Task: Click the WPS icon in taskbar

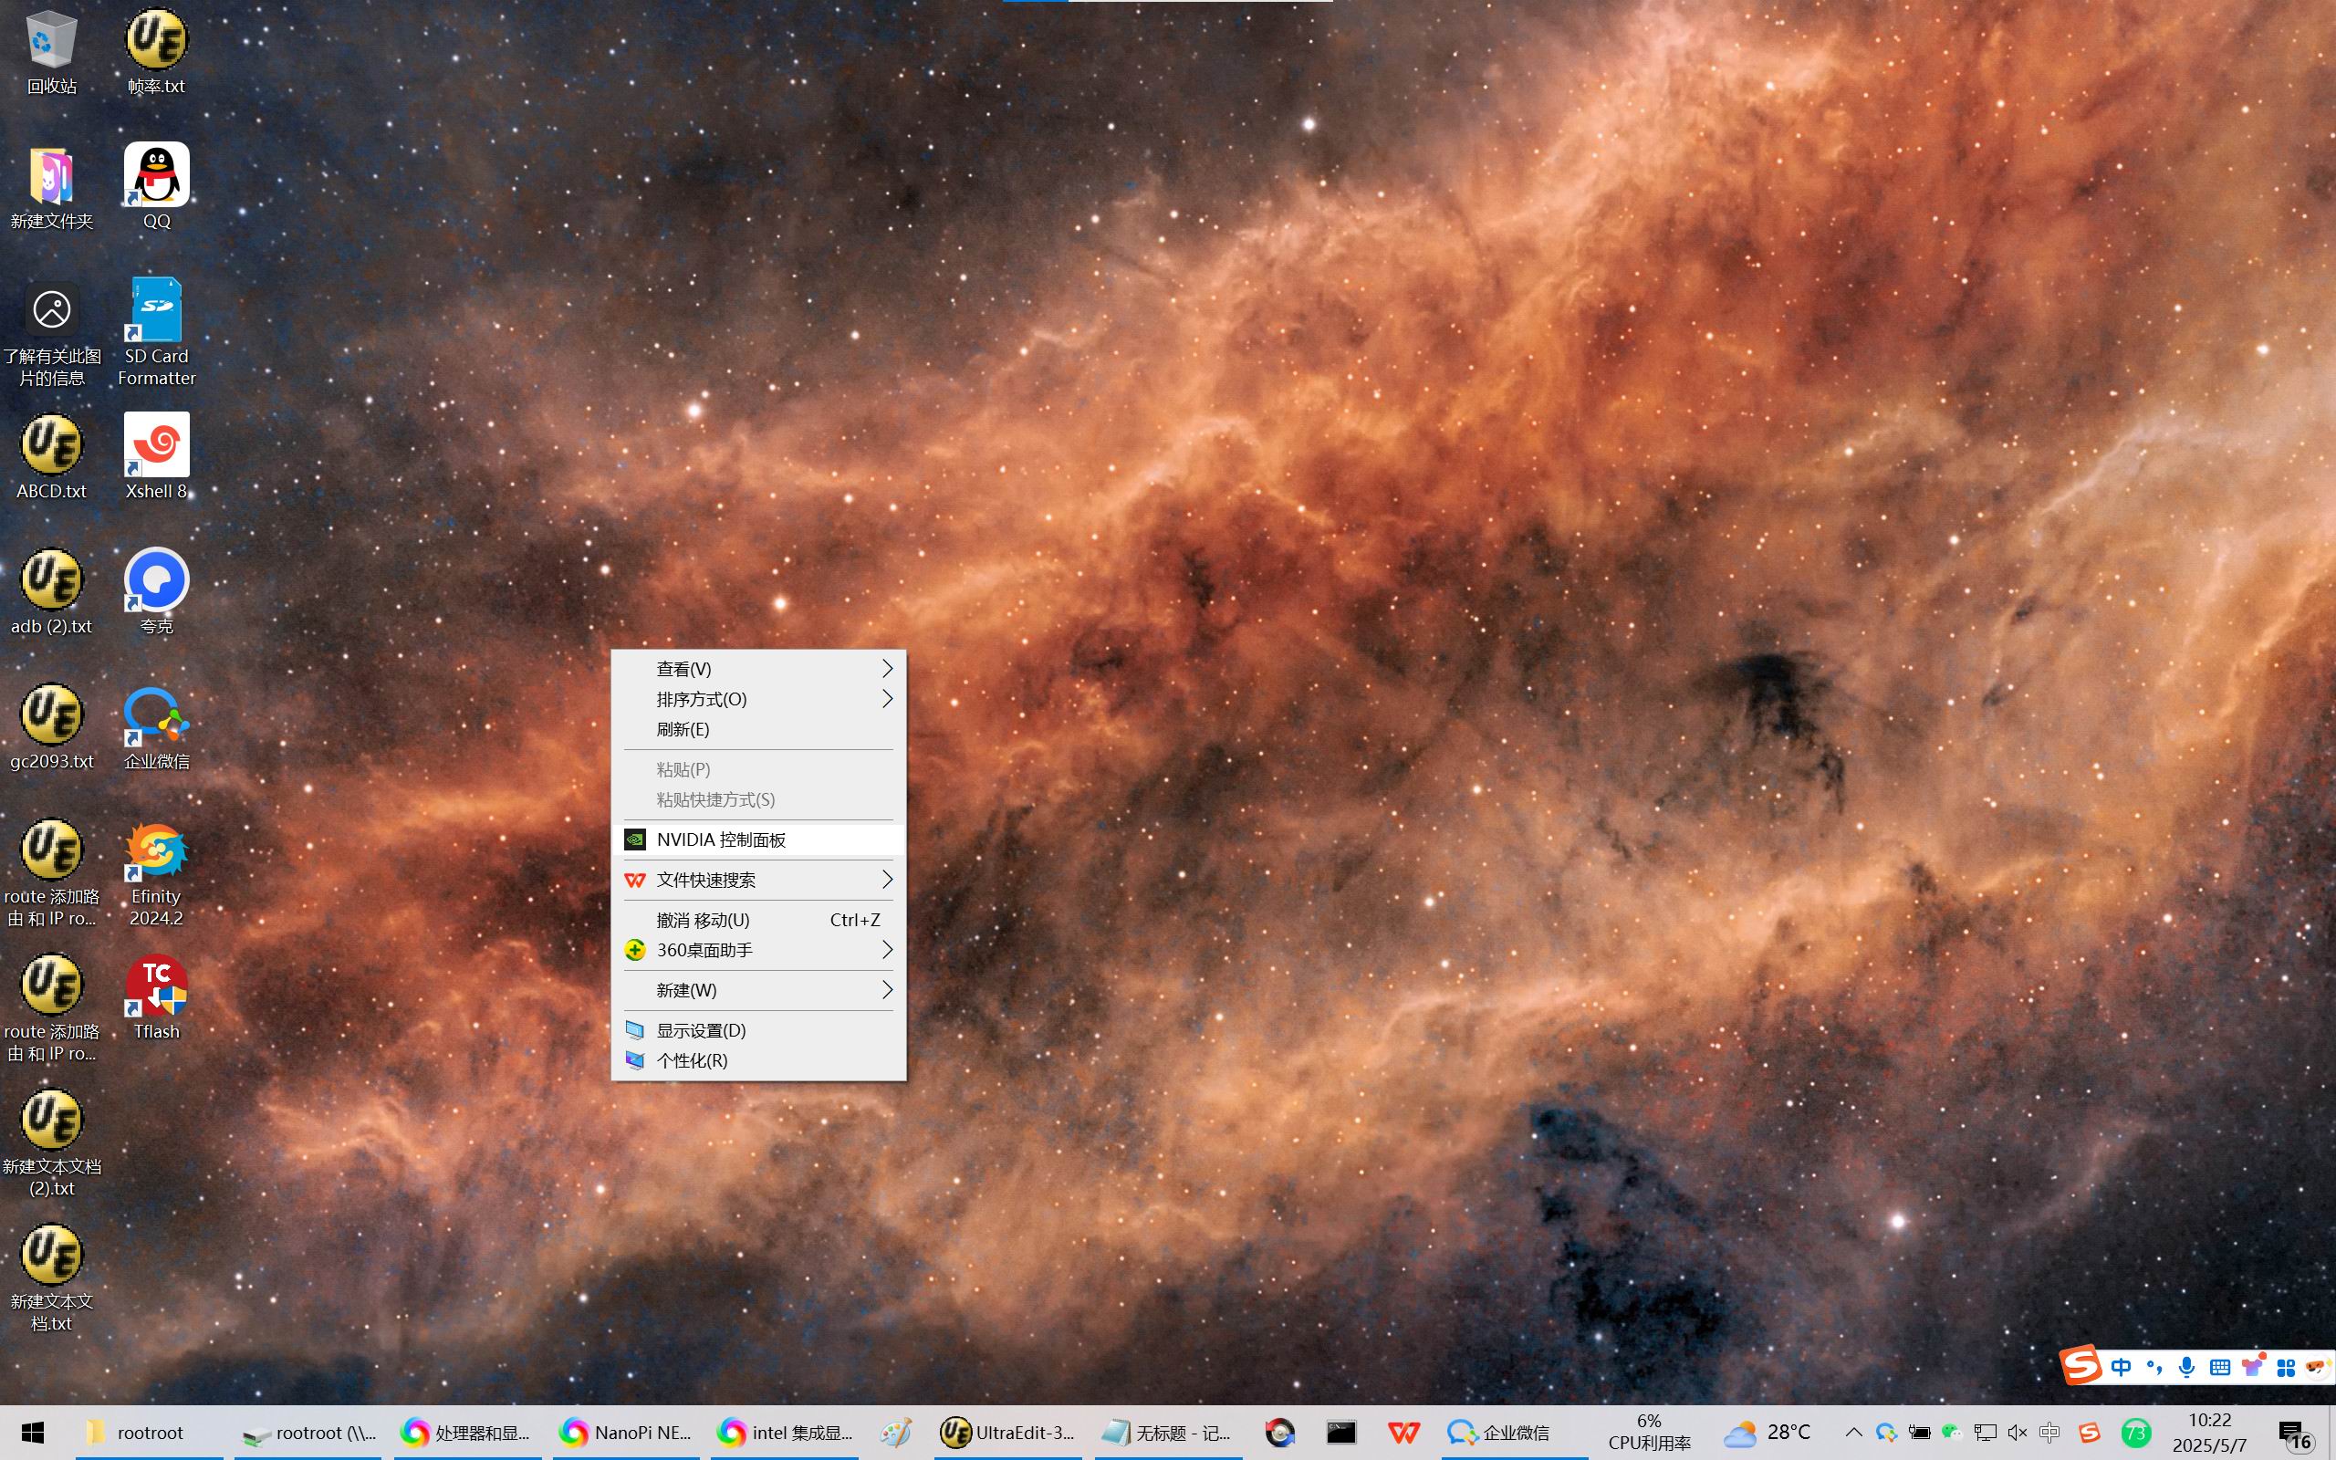Action: [1403, 1433]
